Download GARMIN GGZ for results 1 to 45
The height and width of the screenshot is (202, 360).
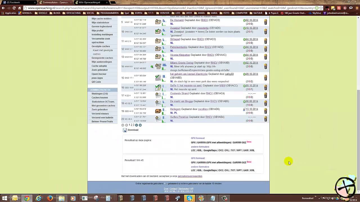tap(239, 162)
